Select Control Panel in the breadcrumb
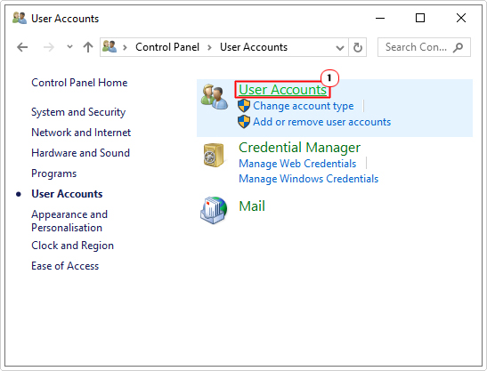 [x=167, y=47]
